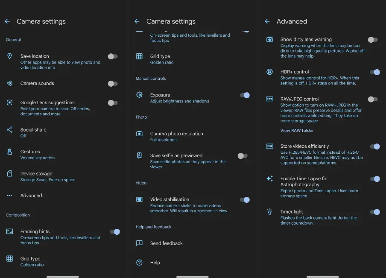Screen dimensions: 386x278
Task: Tap the dirty lens warning icon
Action: (269, 39)
